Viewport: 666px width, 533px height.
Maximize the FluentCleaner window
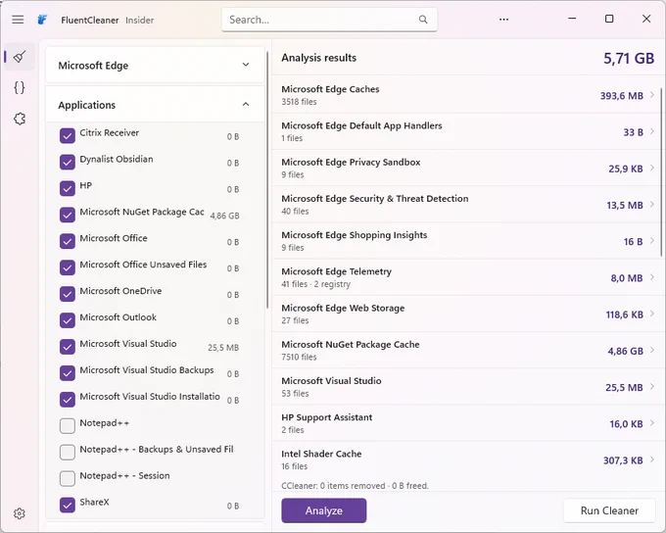(609, 19)
